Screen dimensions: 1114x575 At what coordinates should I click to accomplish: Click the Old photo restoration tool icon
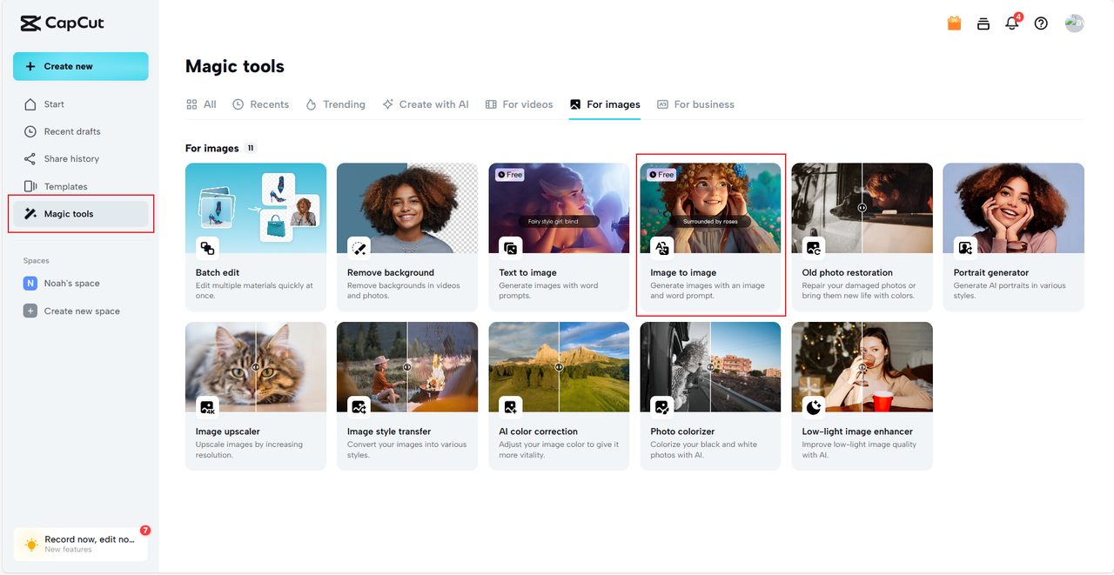pyautogui.click(x=813, y=248)
